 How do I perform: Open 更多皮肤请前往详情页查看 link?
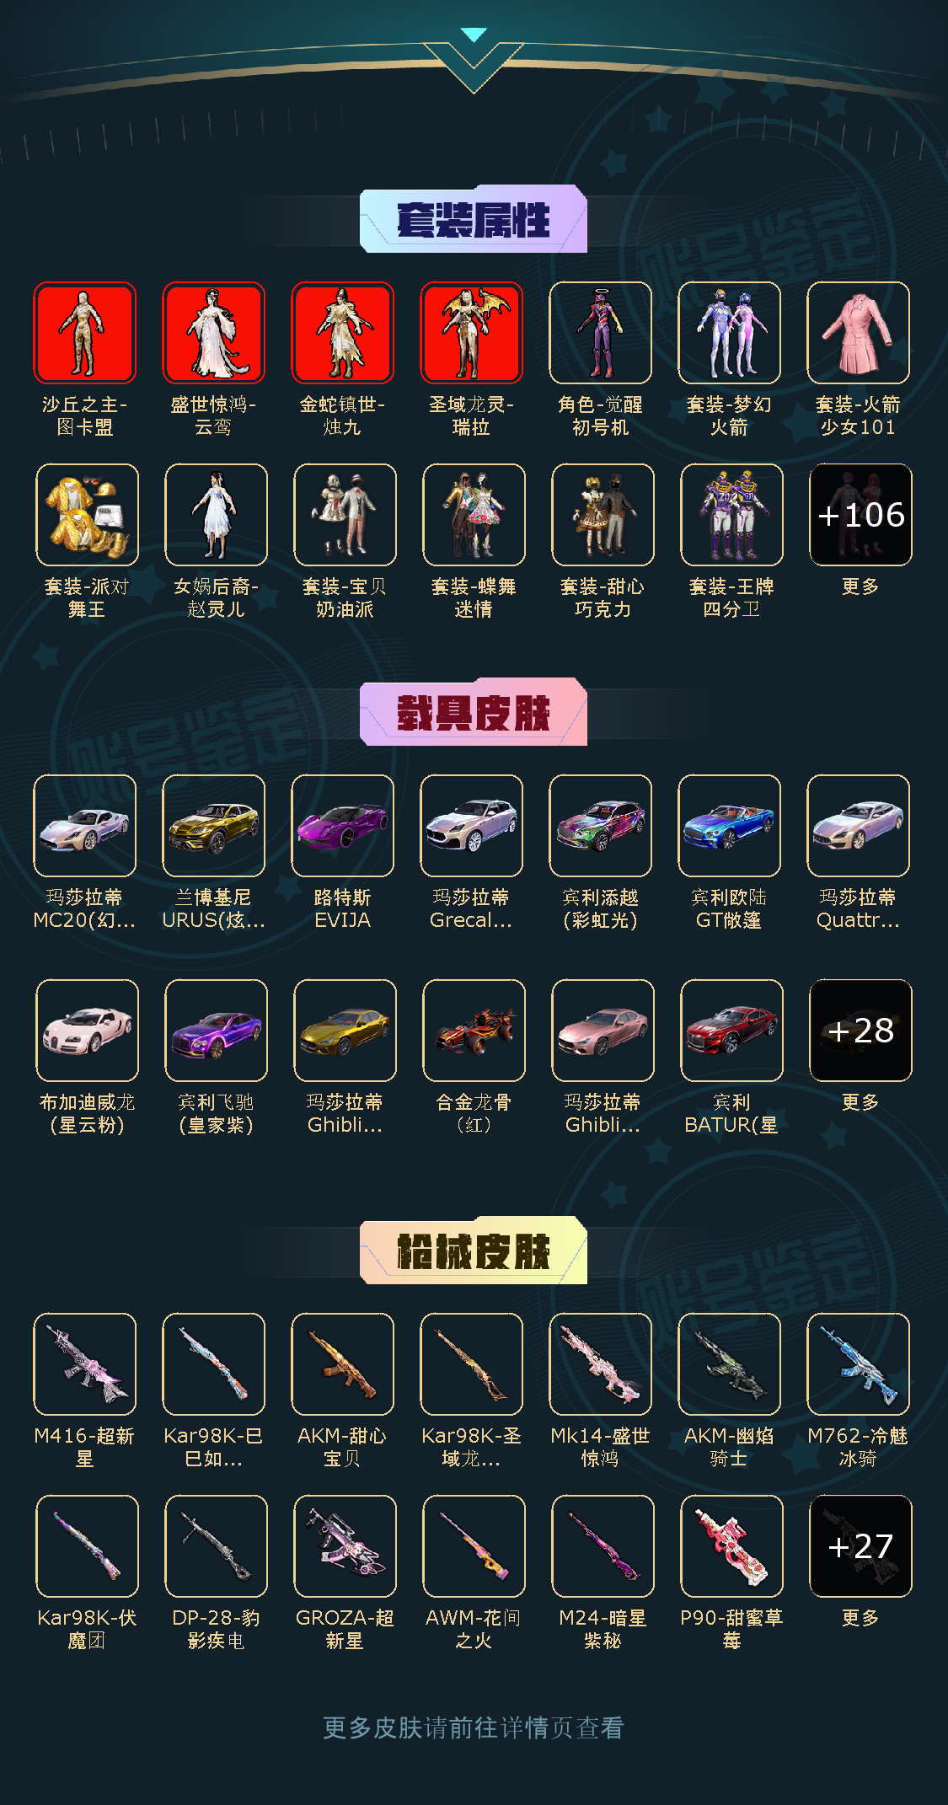474,1728
